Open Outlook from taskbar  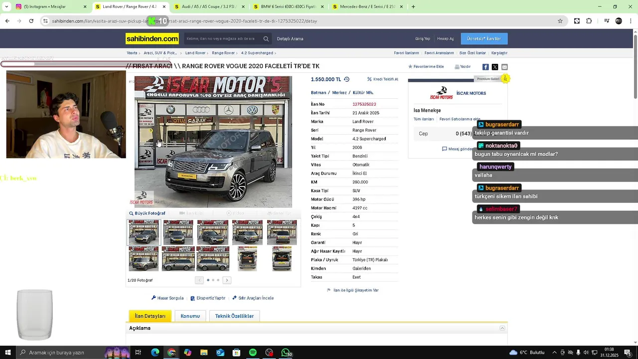(220, 353)
